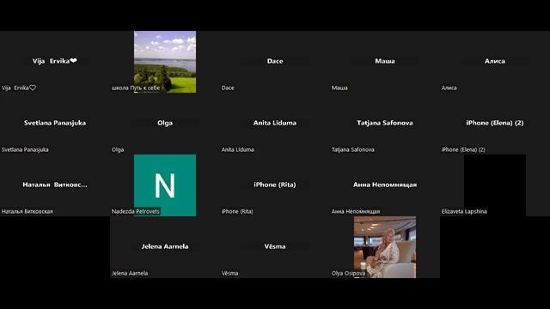
Task: Click large bold name Jelena Aarnela
Action: 165,246
